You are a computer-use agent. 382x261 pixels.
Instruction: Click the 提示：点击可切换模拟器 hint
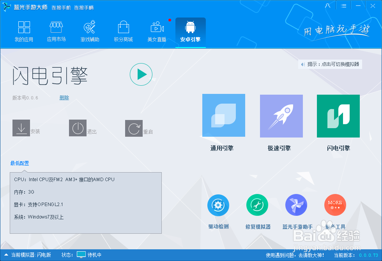(330, 64)
